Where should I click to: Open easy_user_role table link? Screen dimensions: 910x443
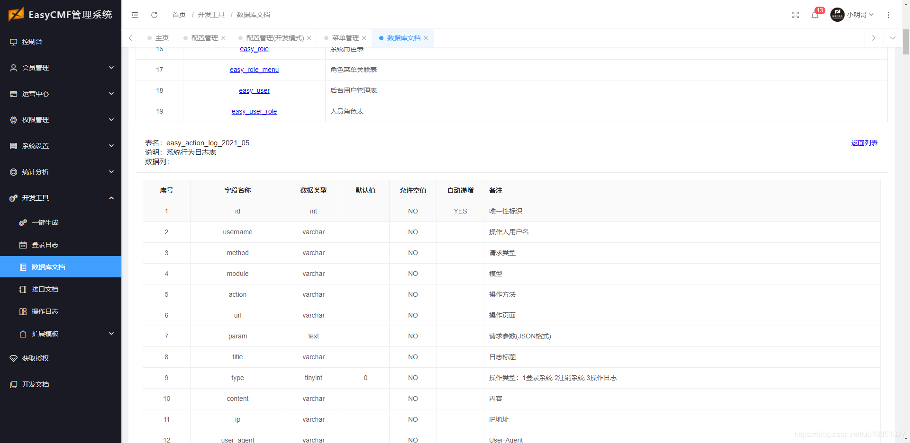(x=254, y=111)
